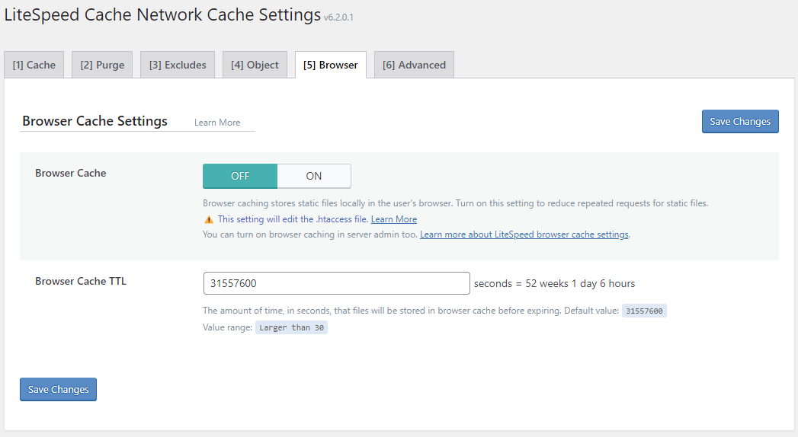798x437 pixels.
Task: Click the LiteSpeed Cache Network Cache Settings title
Action: 163,14
